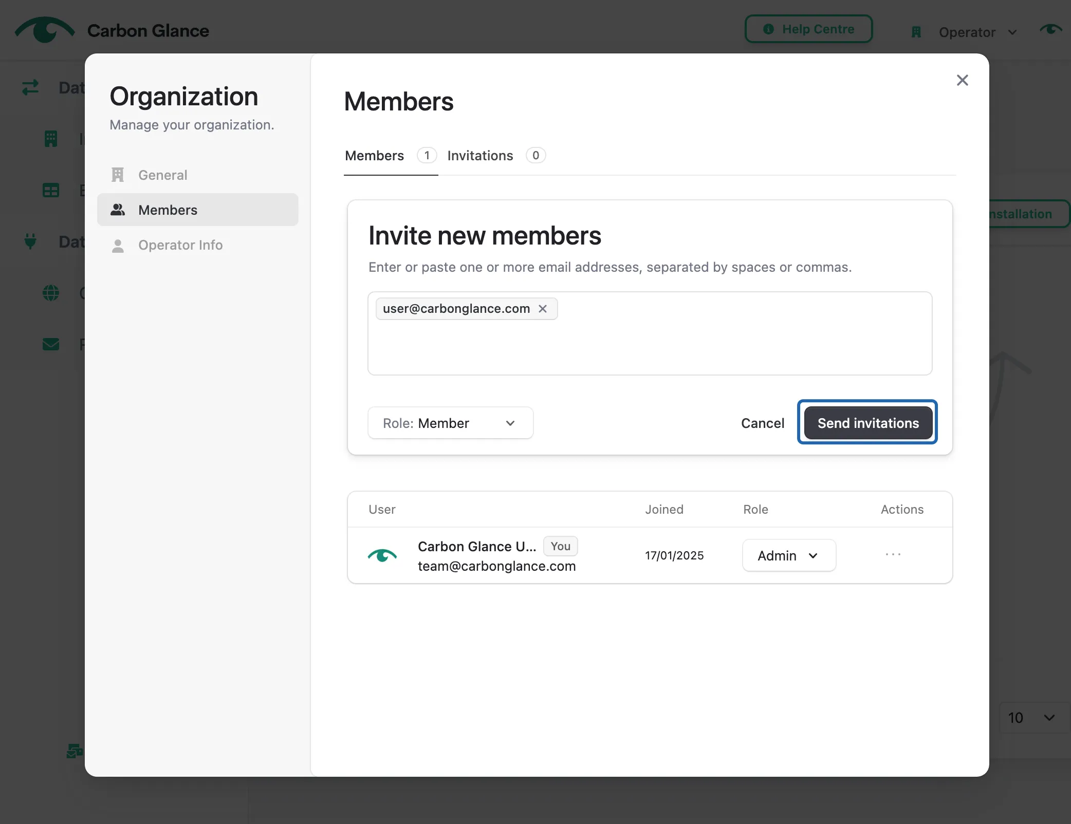Click Send invitations button
Viewport: 1071px width, 824px height.
click(868, 423)
